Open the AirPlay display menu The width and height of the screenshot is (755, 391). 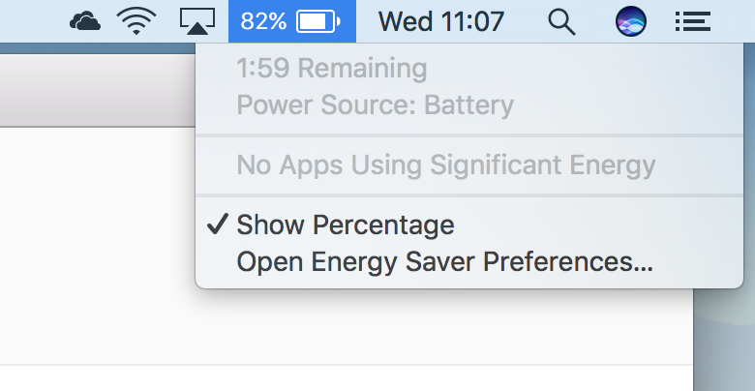(196, 21)
